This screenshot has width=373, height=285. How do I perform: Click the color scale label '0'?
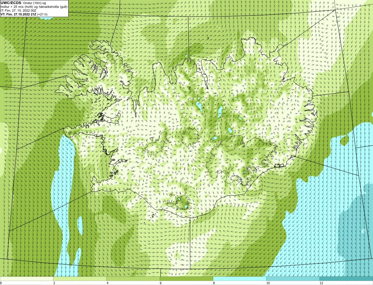(1, 283)
